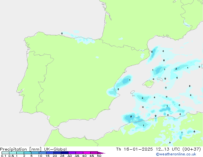203x157 pixels.
Task: Open the weatheronline.co.uk copyright link
Action: pos(176,154)
